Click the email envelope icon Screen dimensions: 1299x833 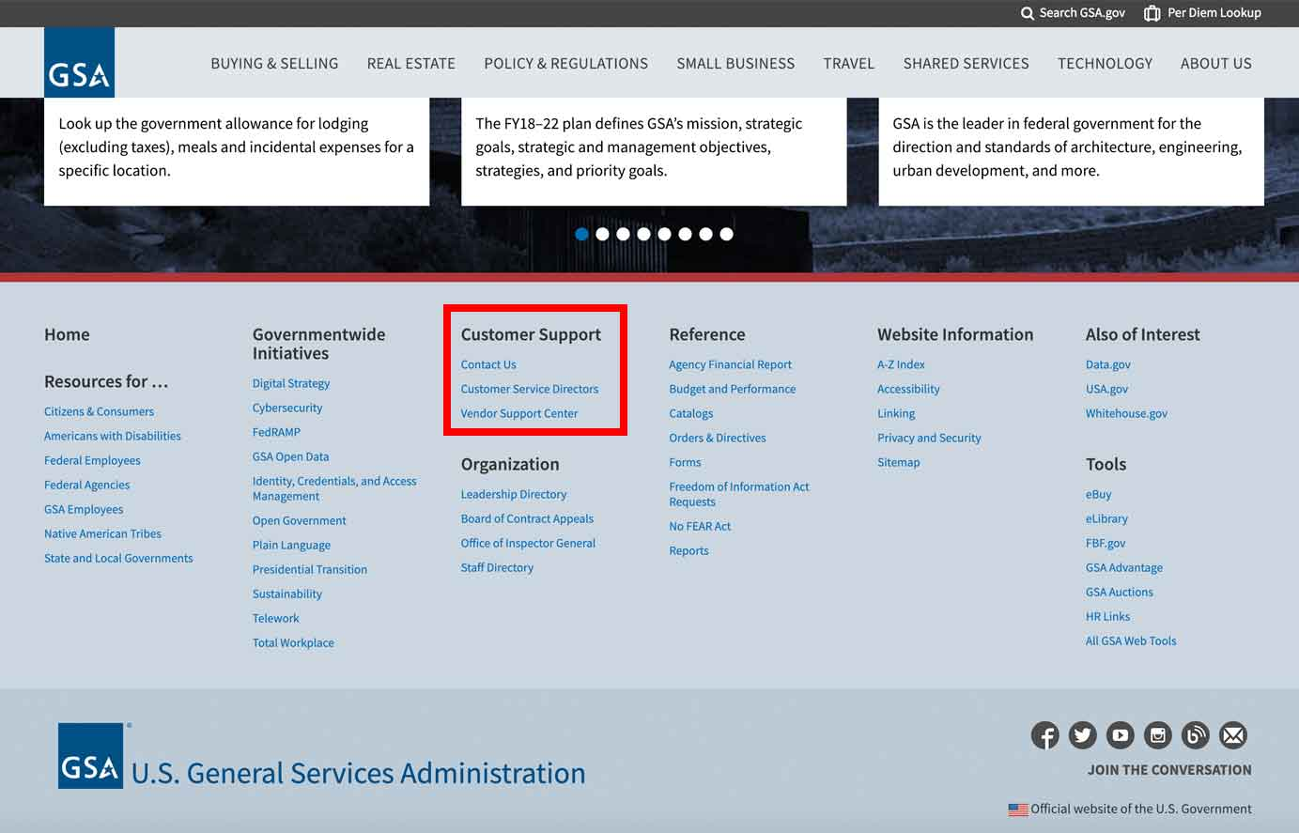pyautogui.click(x=1232, y=735)
